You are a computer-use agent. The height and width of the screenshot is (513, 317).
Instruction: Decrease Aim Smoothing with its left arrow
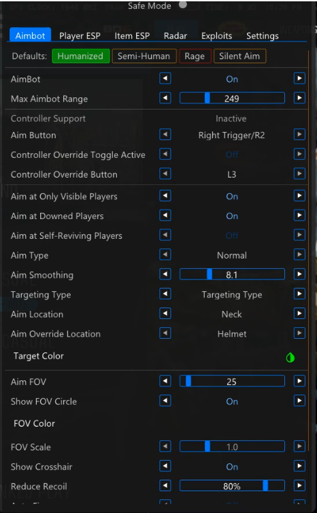pyautogui.click(x=165, y=274)
